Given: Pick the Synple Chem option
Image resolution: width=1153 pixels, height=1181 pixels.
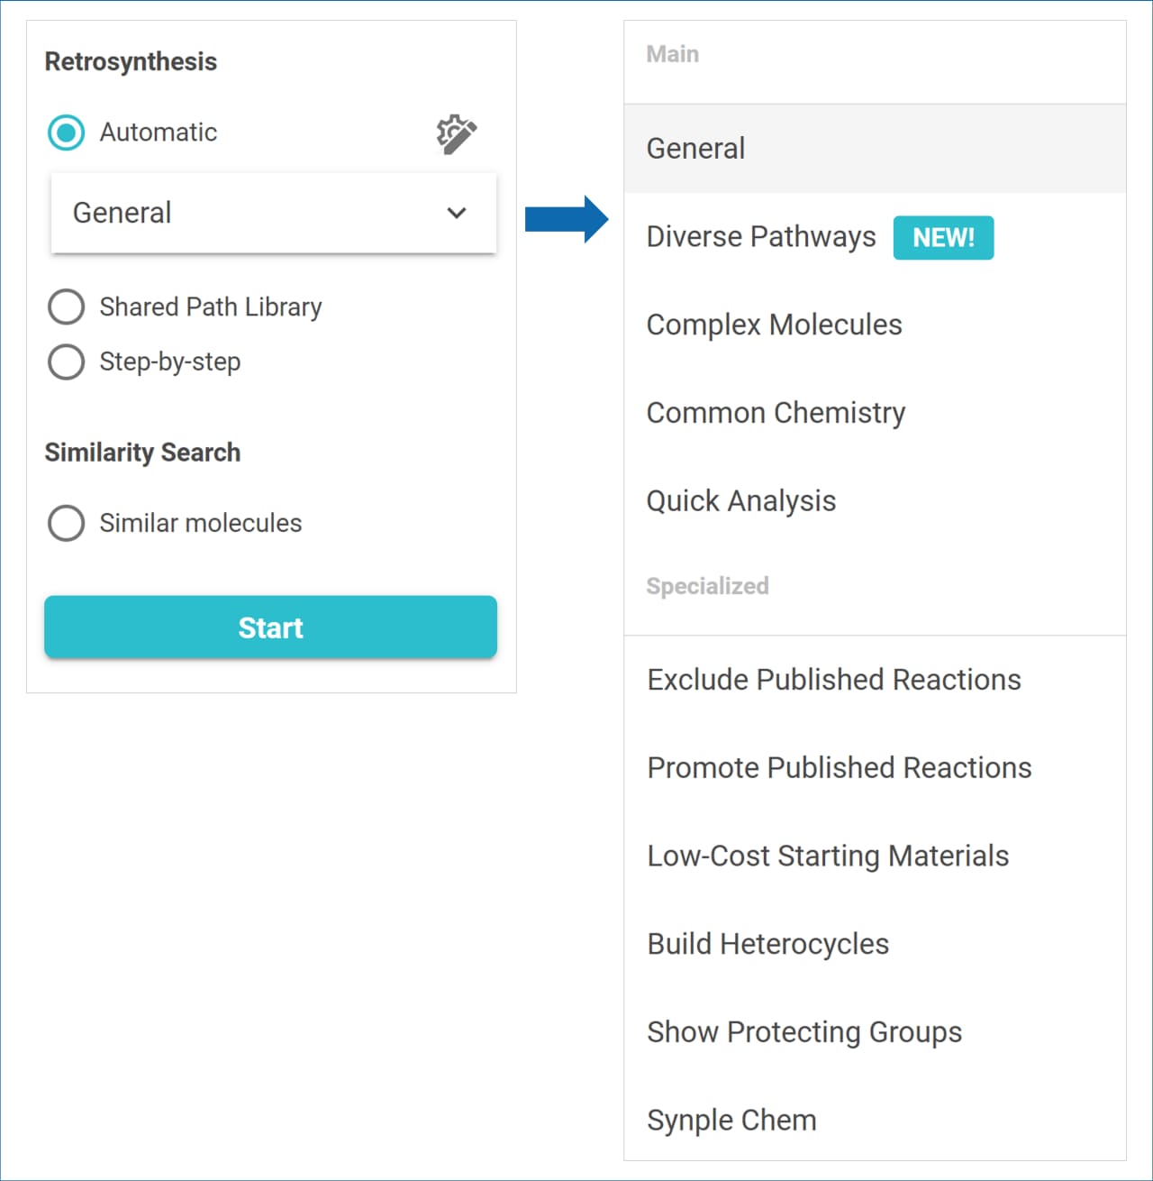Looking at the screenshot, I should [731, 1120].
